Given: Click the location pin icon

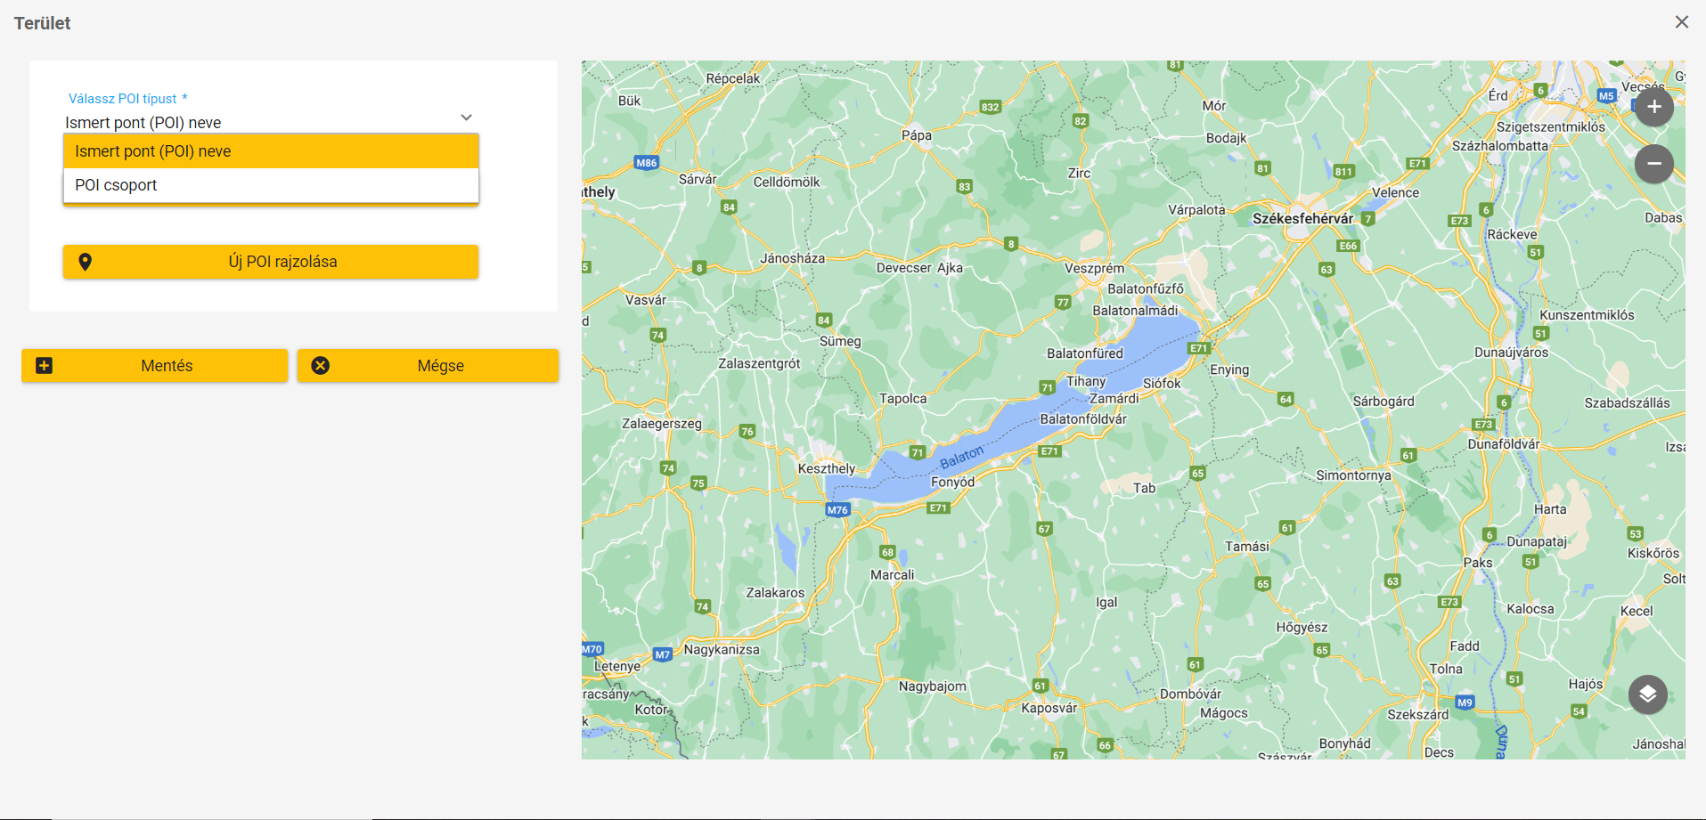Looking at the screenshot, I should coord(86,262).
